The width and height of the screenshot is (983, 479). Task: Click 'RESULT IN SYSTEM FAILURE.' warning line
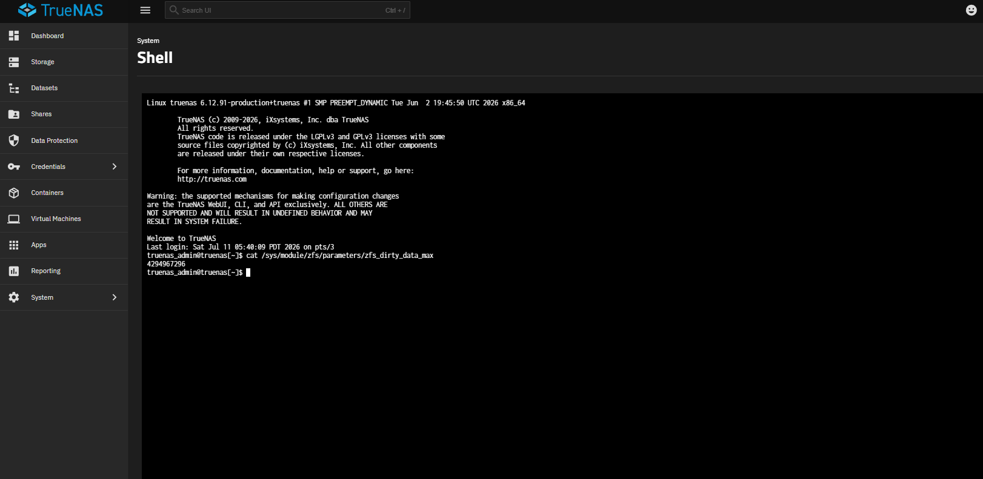click(x=194, y=222)
